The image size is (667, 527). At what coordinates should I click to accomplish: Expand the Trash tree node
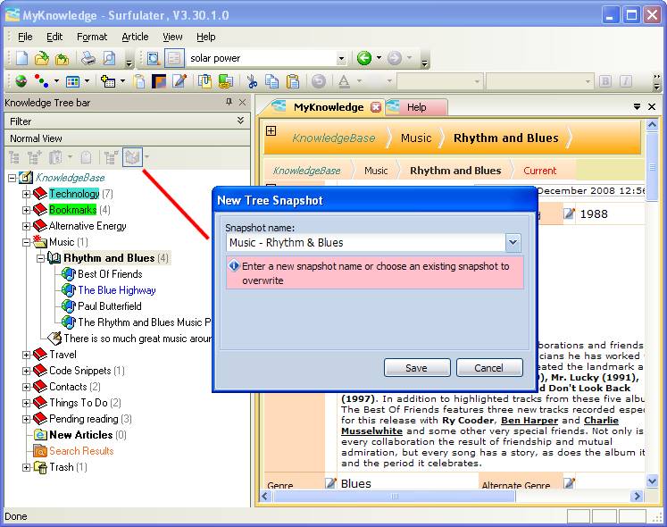27,467
